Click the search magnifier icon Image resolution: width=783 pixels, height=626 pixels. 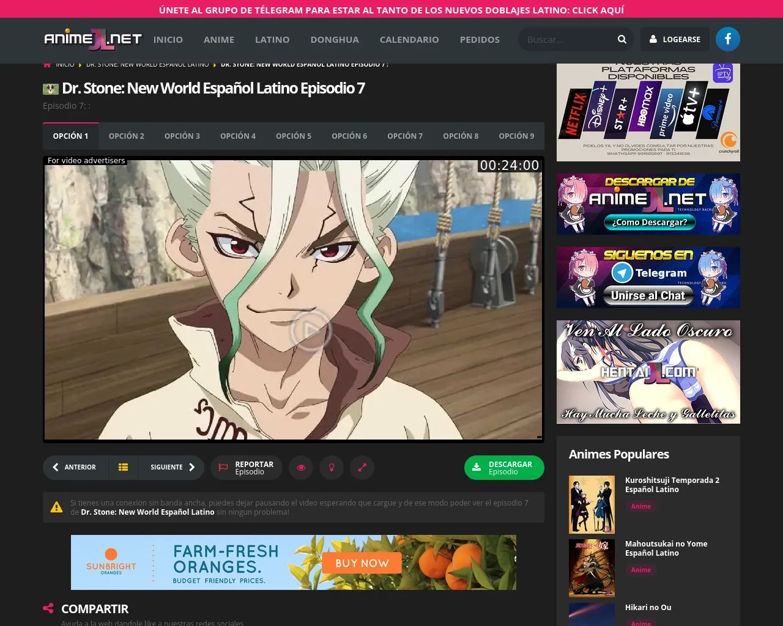point(622,39)
